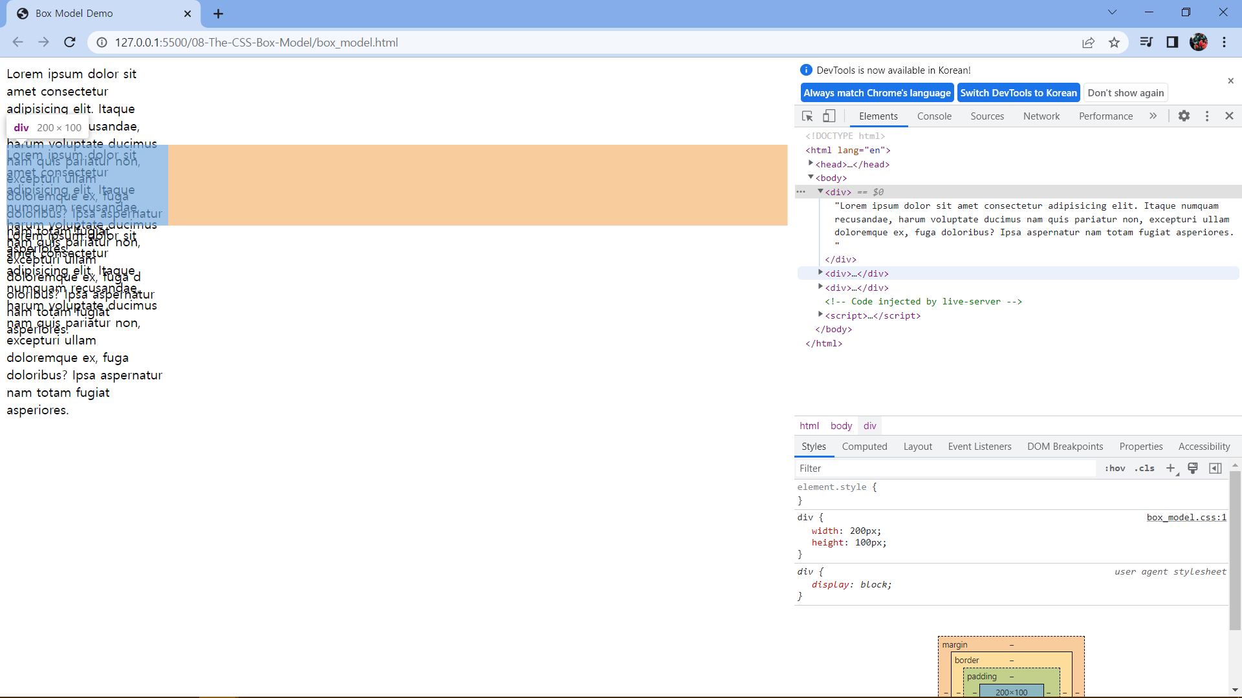Toggle rendering emulations paintbrush icon
This screenshot has width=1242, height=698.
[x=1193, y=469]
